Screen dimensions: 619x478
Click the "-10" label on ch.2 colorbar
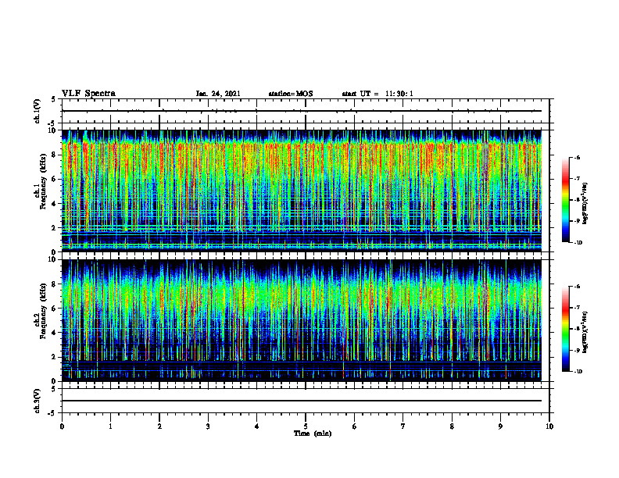coord(578,372)
